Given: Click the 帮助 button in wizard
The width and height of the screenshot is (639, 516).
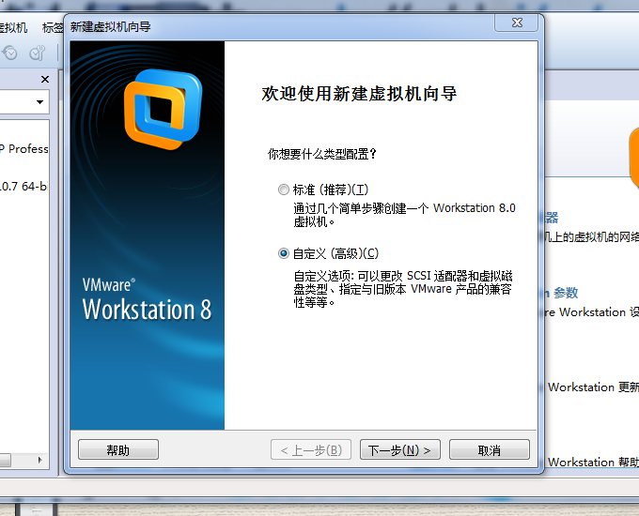Looking at the screenshot, I should click(x=118, y=449).
